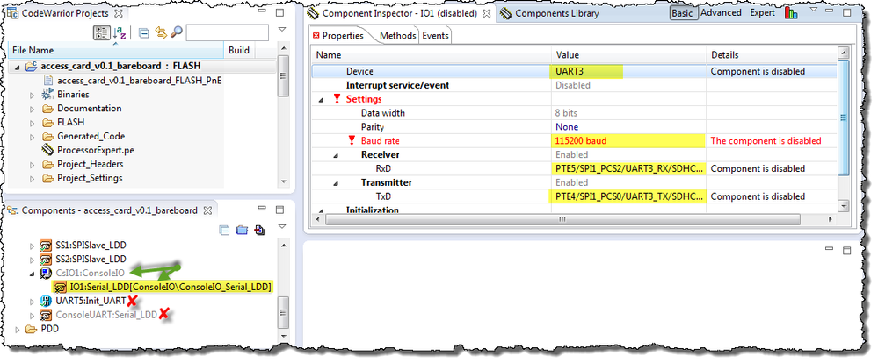Image resolution: width=878 pixels, height=363 pixels.
Task: Click the Binaries icon in project tree
Action: point(47,95)
